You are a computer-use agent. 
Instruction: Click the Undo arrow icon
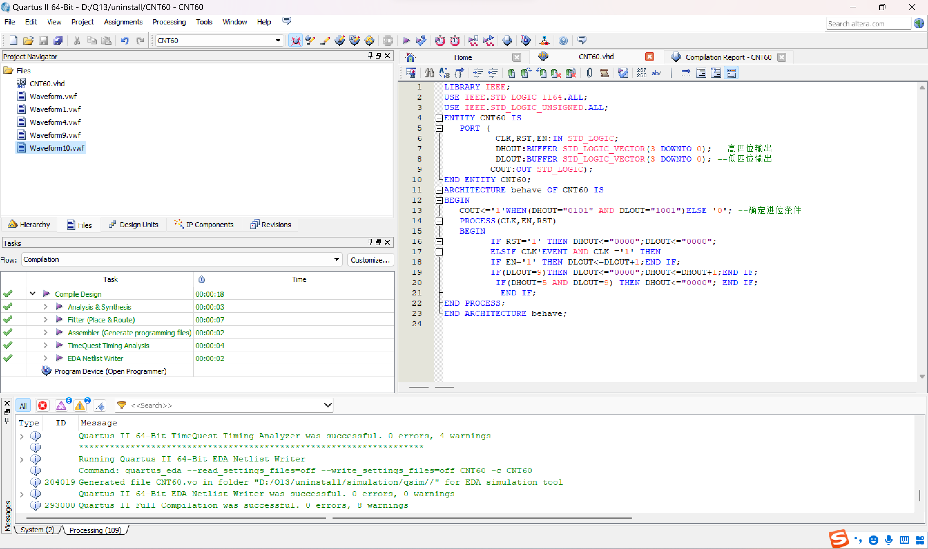[124, 40]
